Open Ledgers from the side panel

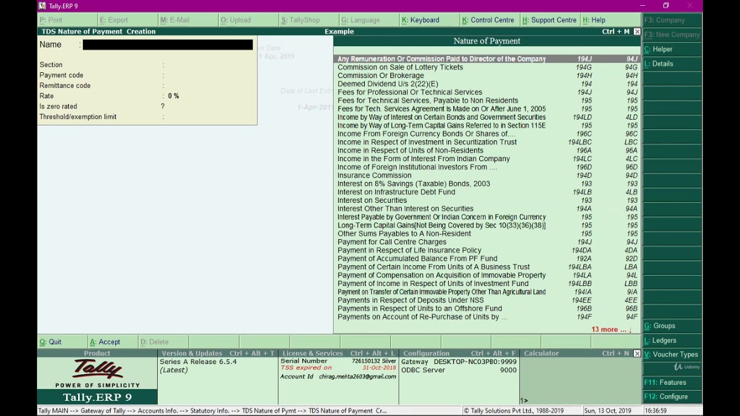click(x=672, y=340)
